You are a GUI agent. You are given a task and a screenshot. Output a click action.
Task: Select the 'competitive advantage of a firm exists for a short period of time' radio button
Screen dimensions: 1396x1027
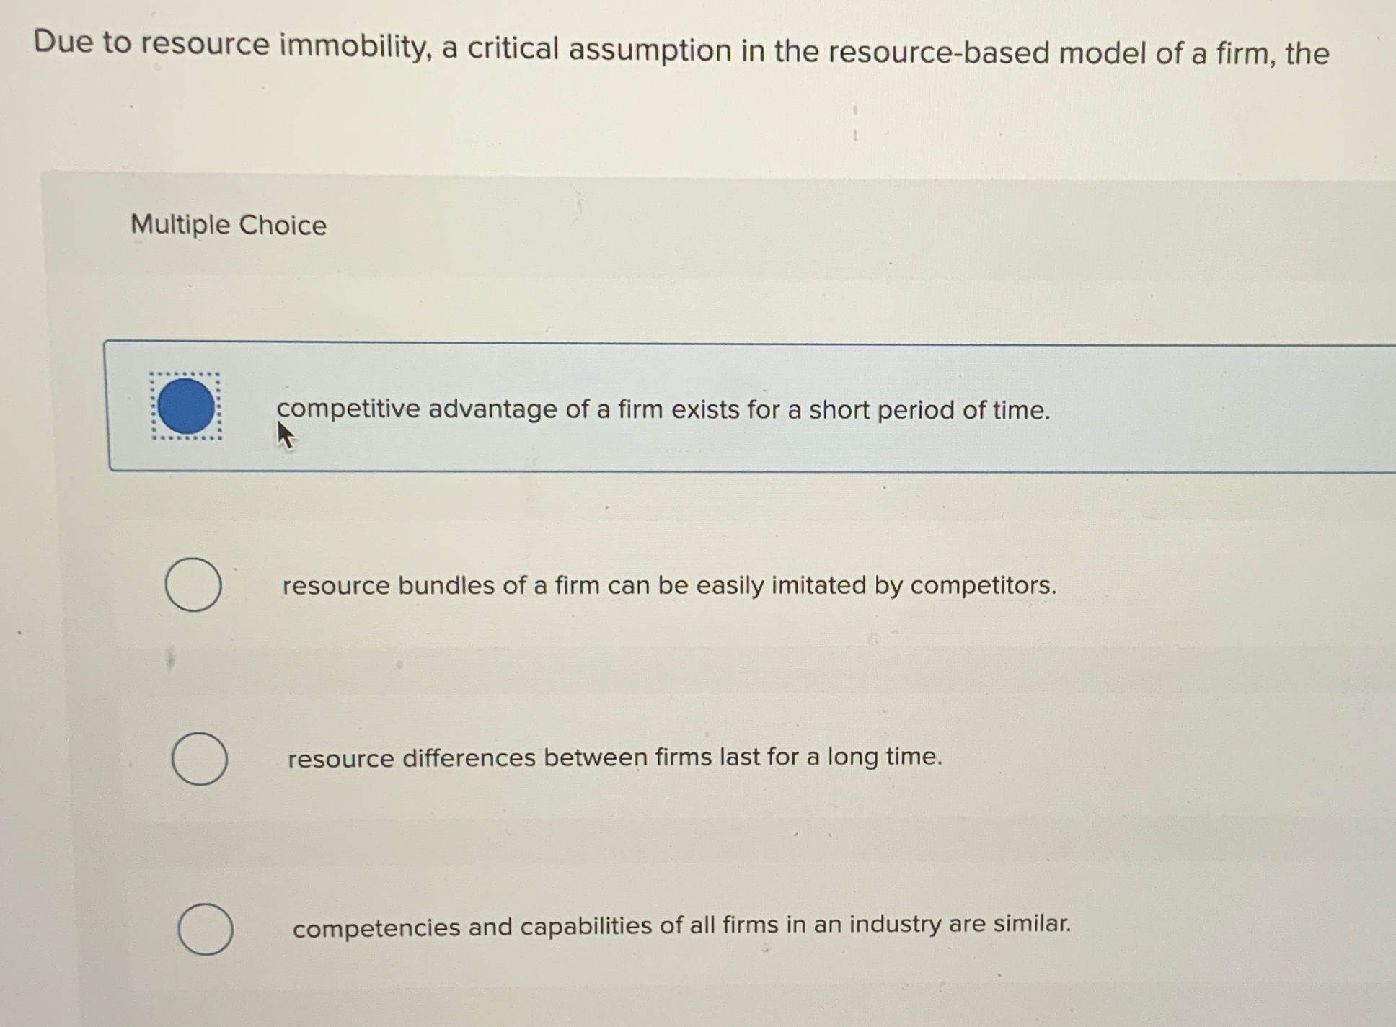pyautogui.click(x=187, y=406)
